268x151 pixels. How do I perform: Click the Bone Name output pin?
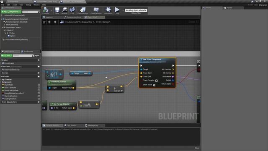(x=173, y=76)
